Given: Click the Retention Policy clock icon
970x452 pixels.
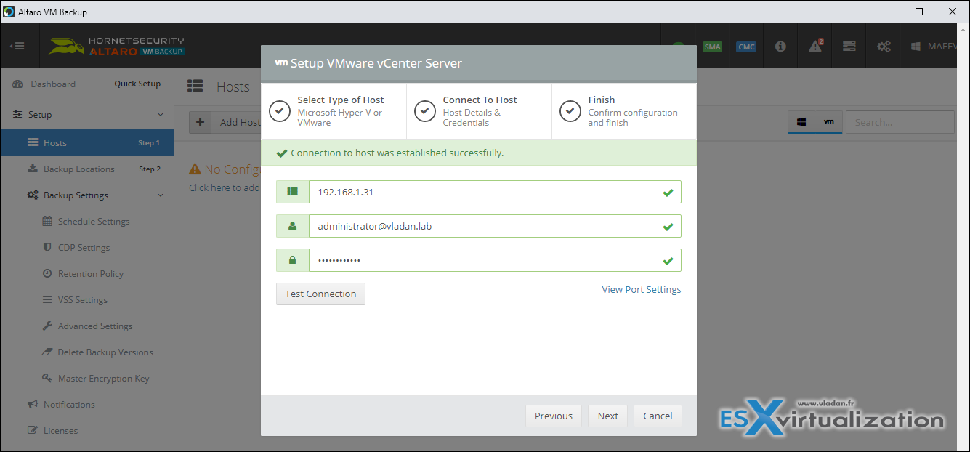Looking at the screenshot, I should 47,274.
